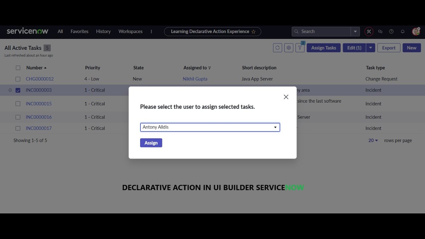425x239 pixels.
Task: Open record CHG0000012
Action: point(40,79)
